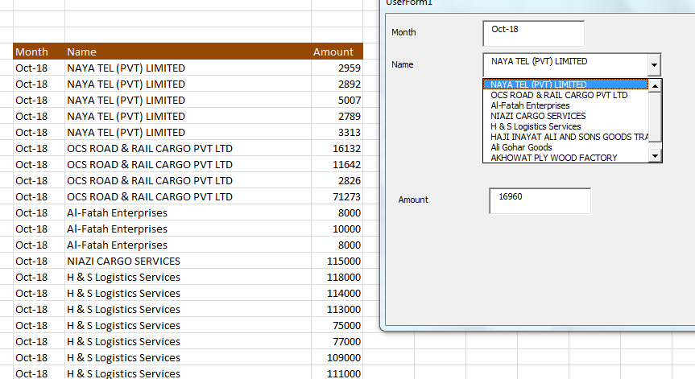Select the cell with amount 2826

(x=337, y=180)
